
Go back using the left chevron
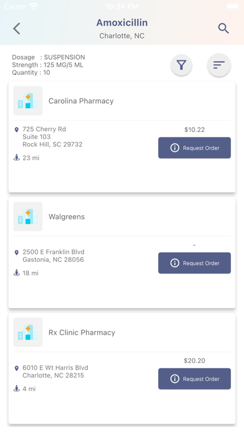[x=17, y=29]
